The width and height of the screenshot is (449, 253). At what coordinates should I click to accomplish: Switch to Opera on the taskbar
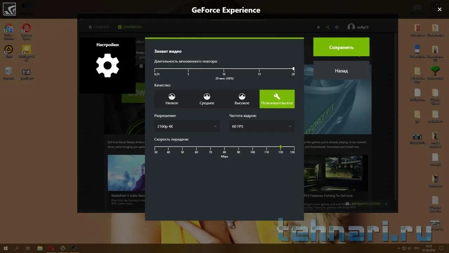52,248
